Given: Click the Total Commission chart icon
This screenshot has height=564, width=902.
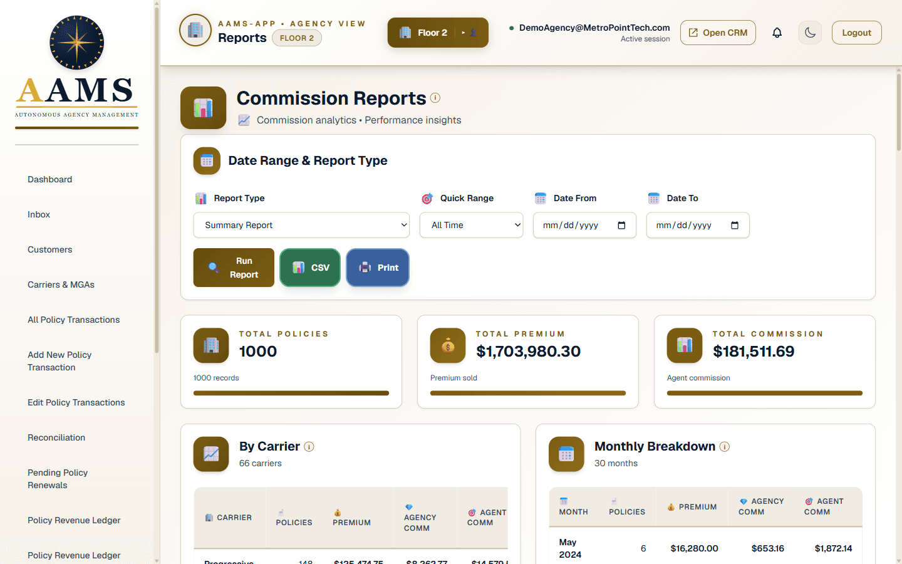Looking at the screenshot, I should (685, 345).
